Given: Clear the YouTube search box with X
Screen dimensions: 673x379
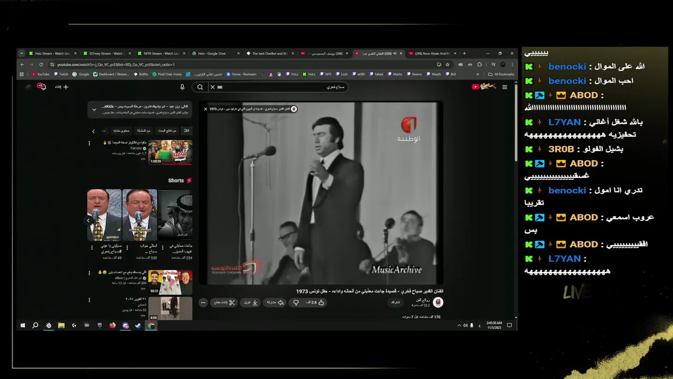Looking at the screenshot, I should point(212,87).
